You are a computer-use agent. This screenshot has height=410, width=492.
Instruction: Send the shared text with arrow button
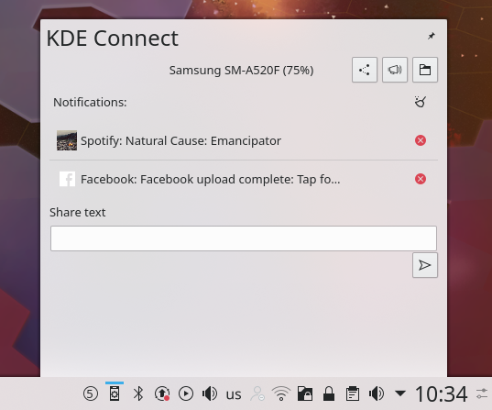pos(425,265)
